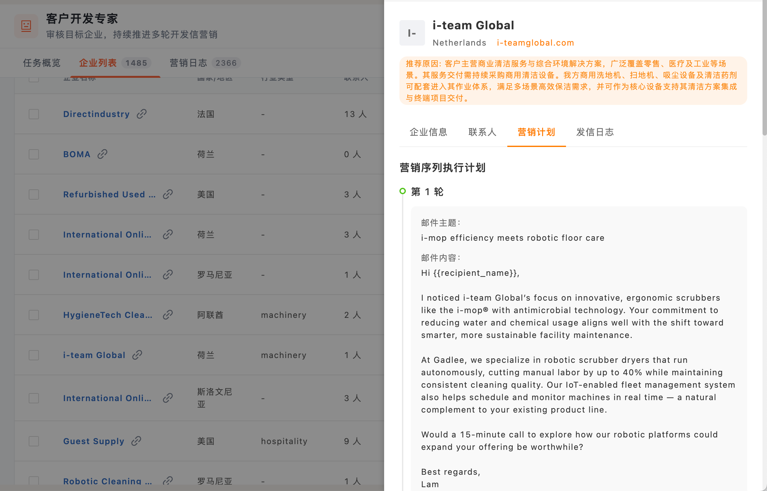The image size is (767, 491).
Task: Open the link icon beside BOMA
Action: [102, 154]
